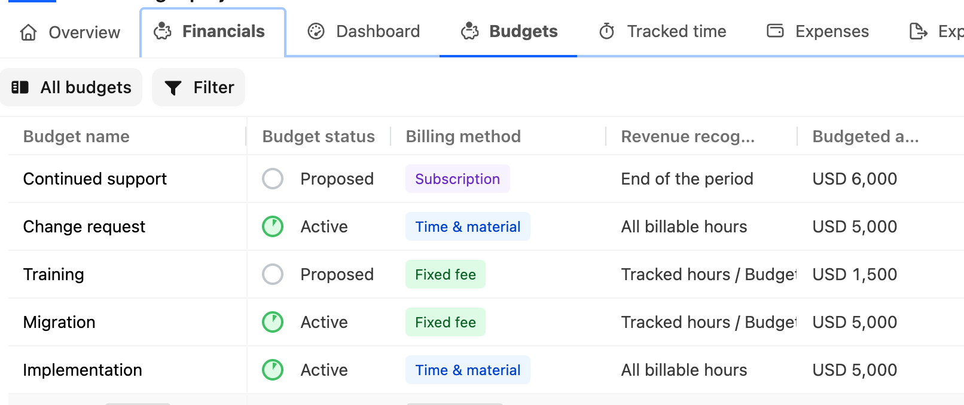Image resolution: width=964 pixels, height=405 pixels.
Task: Toggle Continued support proposed status circle
Action: [x=273, y=179]
